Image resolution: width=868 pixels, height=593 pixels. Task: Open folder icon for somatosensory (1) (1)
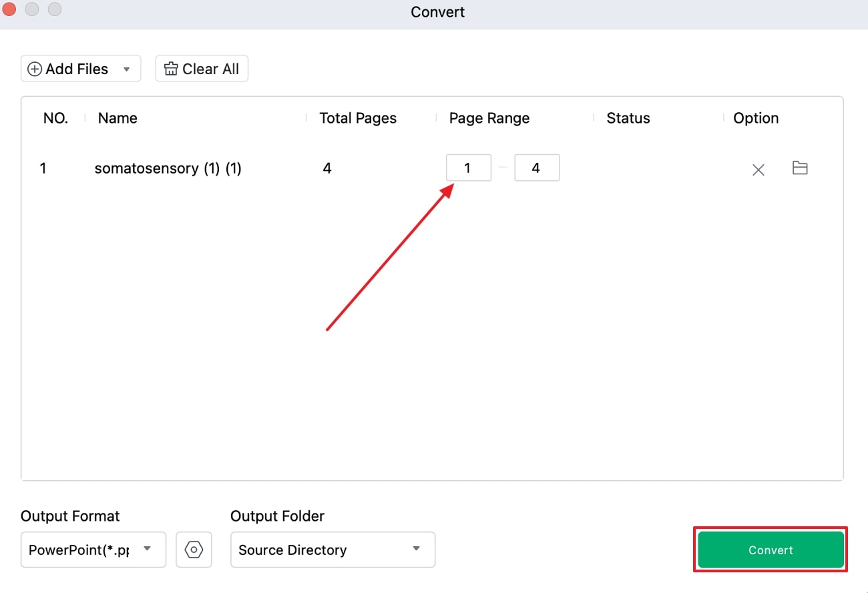(x=800, y=168)
